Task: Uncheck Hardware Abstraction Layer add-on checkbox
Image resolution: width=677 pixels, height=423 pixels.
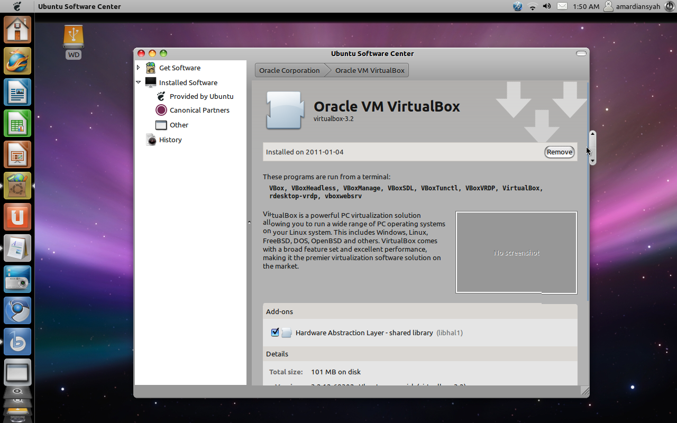Action: 275,332
